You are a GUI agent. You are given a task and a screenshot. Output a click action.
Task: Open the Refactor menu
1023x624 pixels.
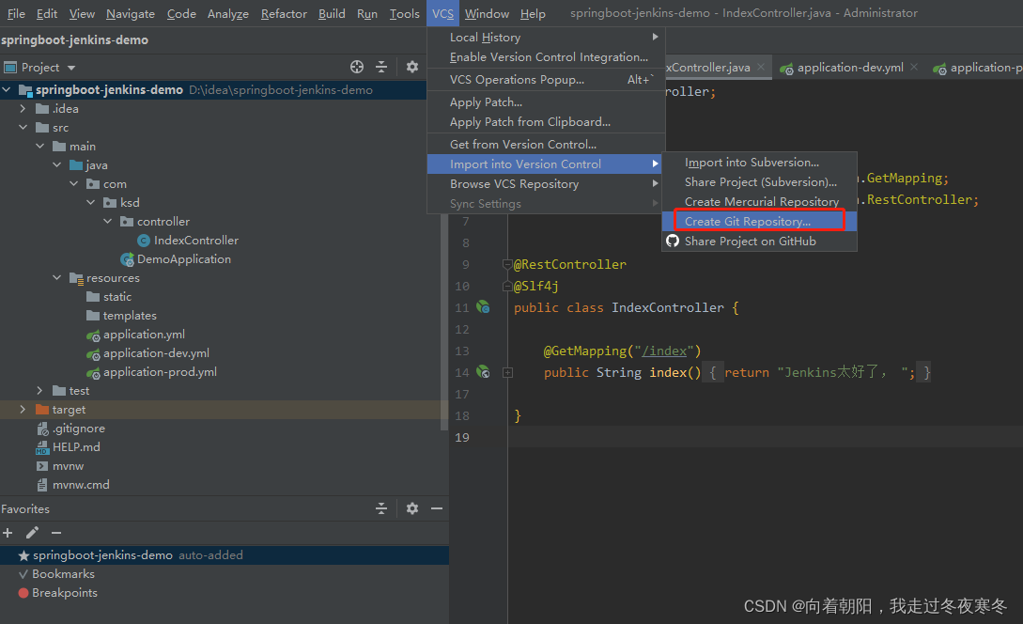(x=284, y=14)
